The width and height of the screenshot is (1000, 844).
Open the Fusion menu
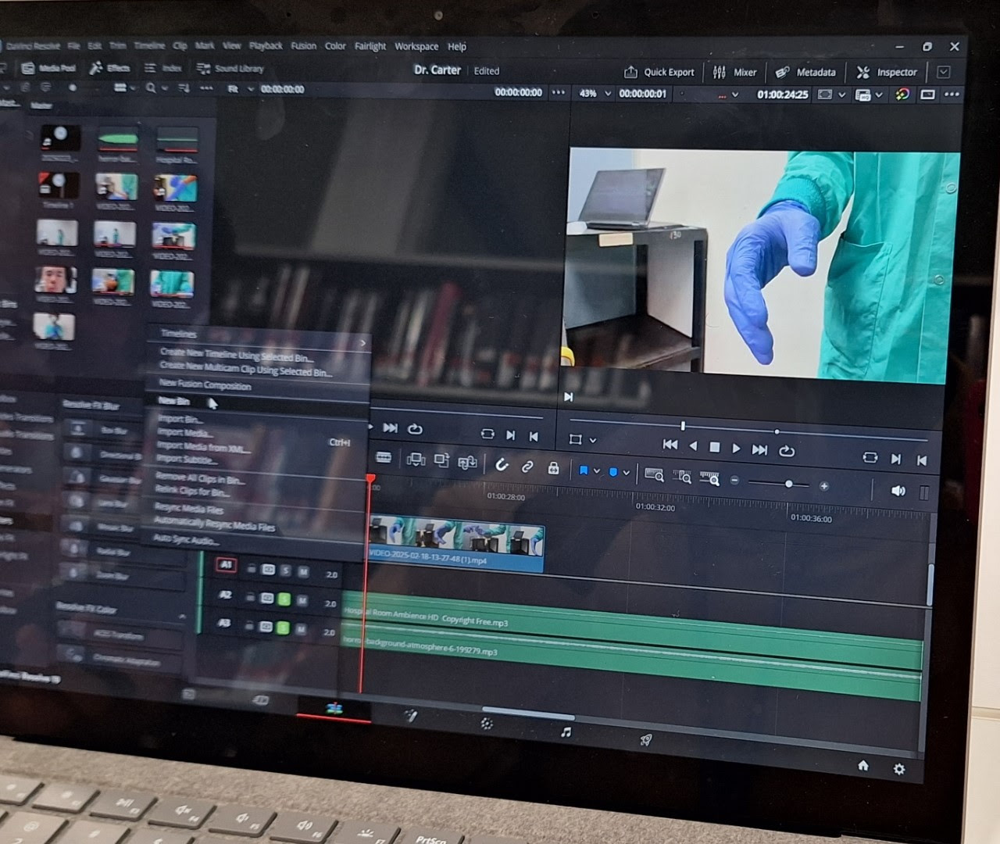(x=304, y=45)
